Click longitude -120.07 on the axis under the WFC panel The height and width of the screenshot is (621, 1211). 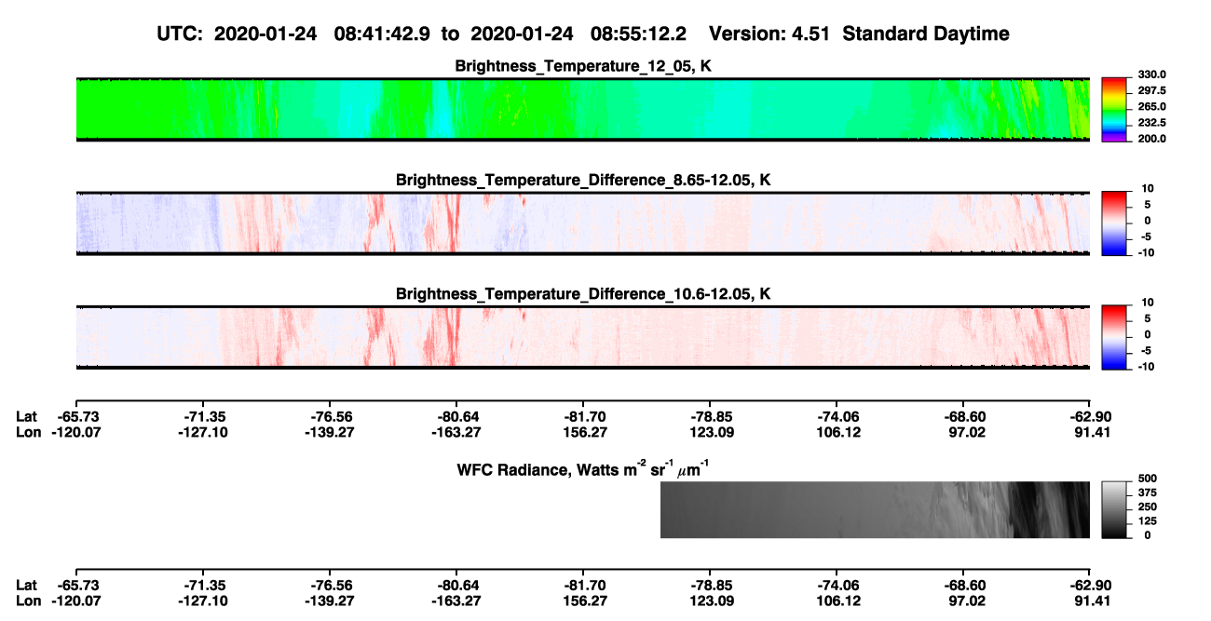(77, 600)
